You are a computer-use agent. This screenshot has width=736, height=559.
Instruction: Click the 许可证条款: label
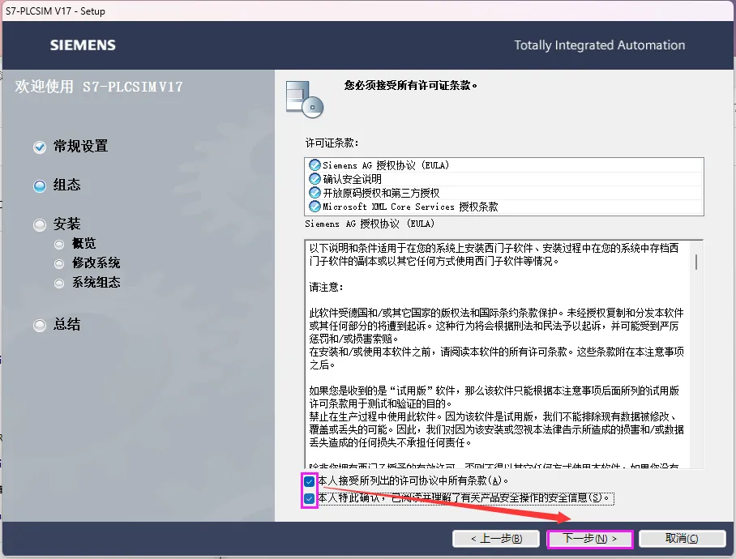332,143
